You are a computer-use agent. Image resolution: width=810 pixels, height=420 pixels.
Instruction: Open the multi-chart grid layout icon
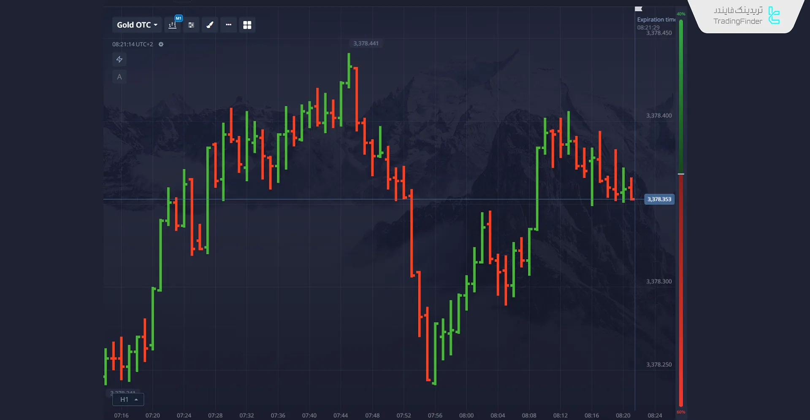[247, 25]
